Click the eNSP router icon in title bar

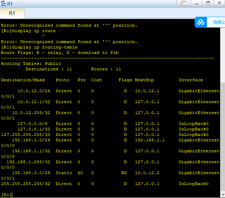3,3
